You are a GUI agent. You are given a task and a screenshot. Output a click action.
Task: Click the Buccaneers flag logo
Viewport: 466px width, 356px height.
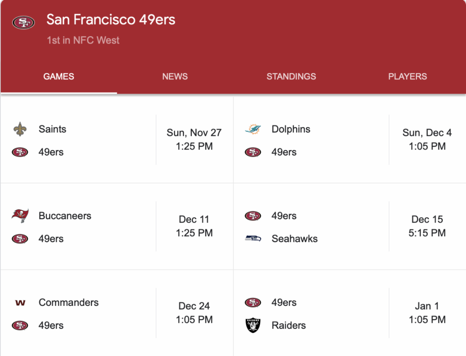pos(20,216)
